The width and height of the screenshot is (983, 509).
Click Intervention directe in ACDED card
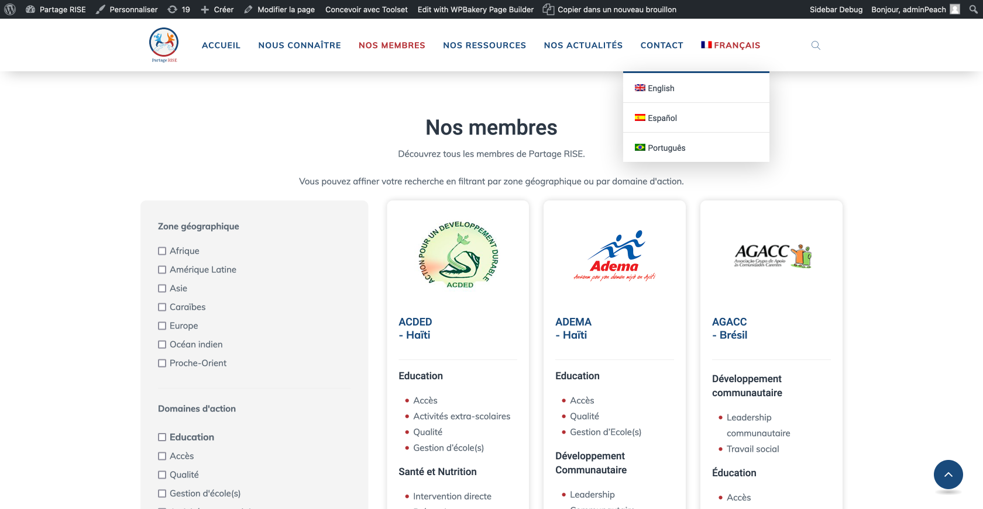pos(452,496)
